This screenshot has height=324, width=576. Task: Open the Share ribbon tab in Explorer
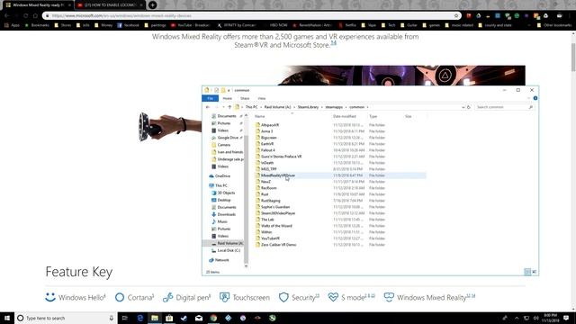245,98
